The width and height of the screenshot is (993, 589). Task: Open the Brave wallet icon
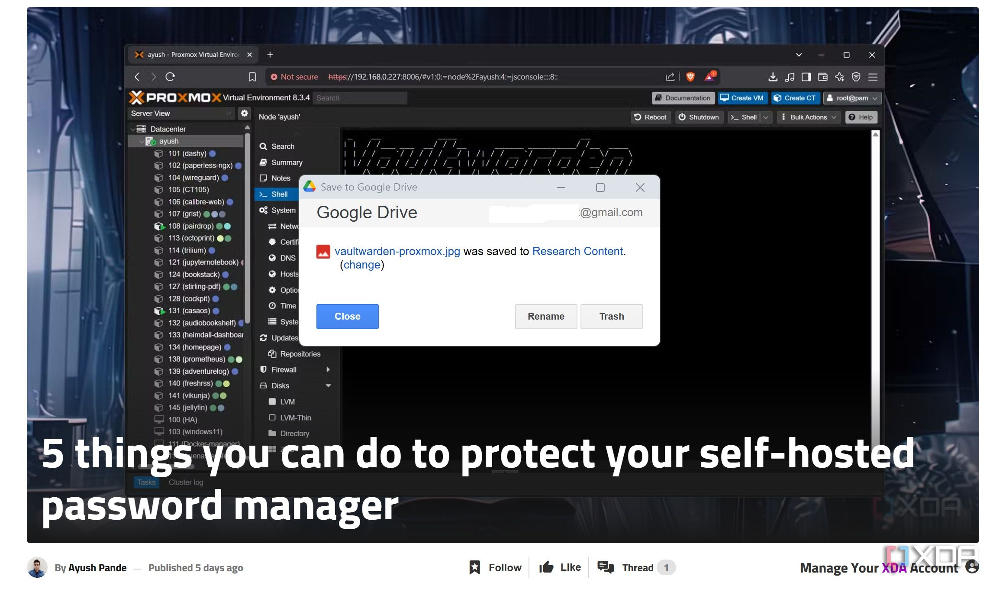823,77
